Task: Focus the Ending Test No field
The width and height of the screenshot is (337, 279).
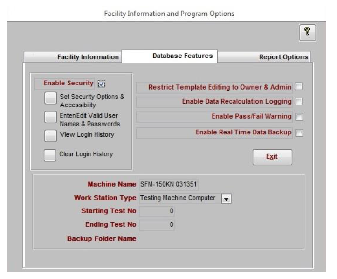Action: pos(157,225)
